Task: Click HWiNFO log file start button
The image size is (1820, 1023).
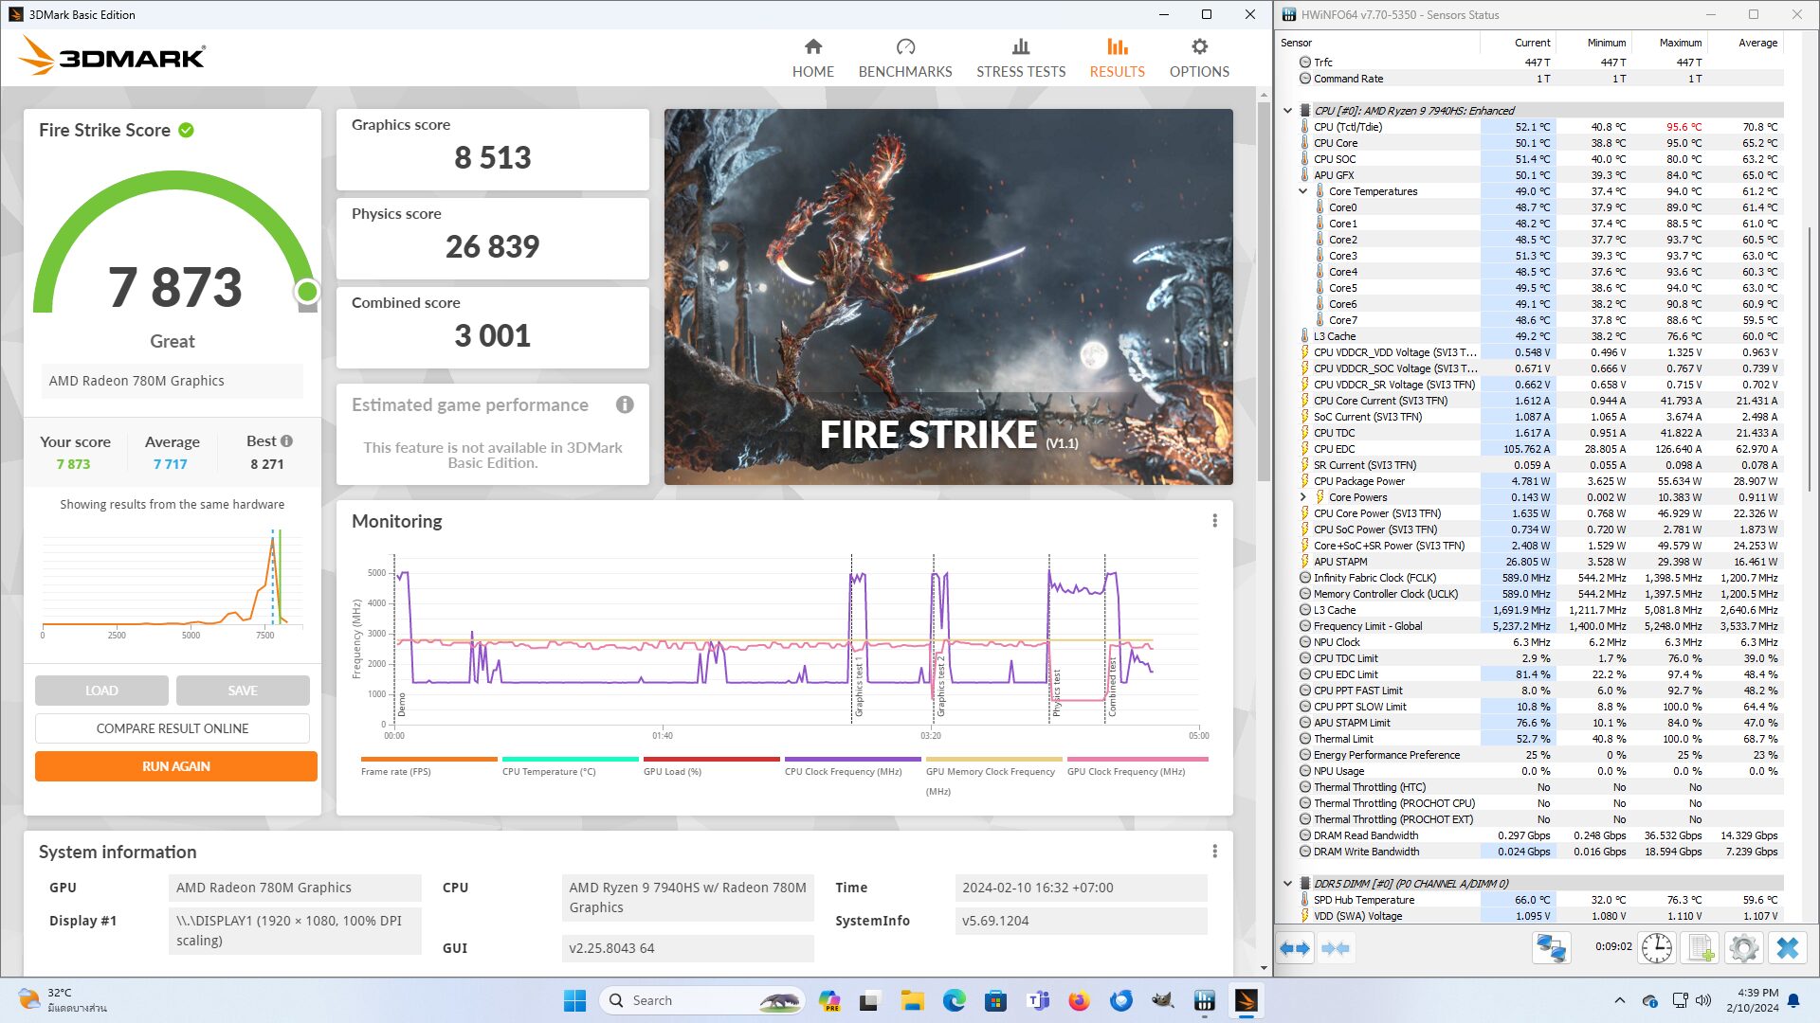Action: coord(1701,948)
